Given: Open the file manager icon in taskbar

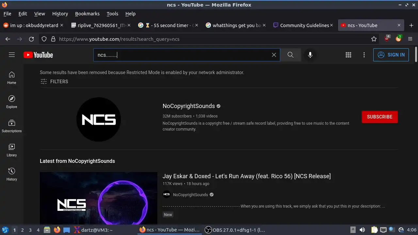Looking at the screenshot, I should [47, 230].
